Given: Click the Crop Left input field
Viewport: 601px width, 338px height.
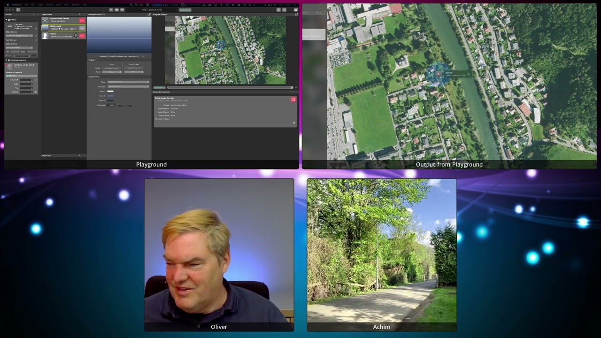Looking at the screenshot, I should pyautogui.click(x=26, y=80).
